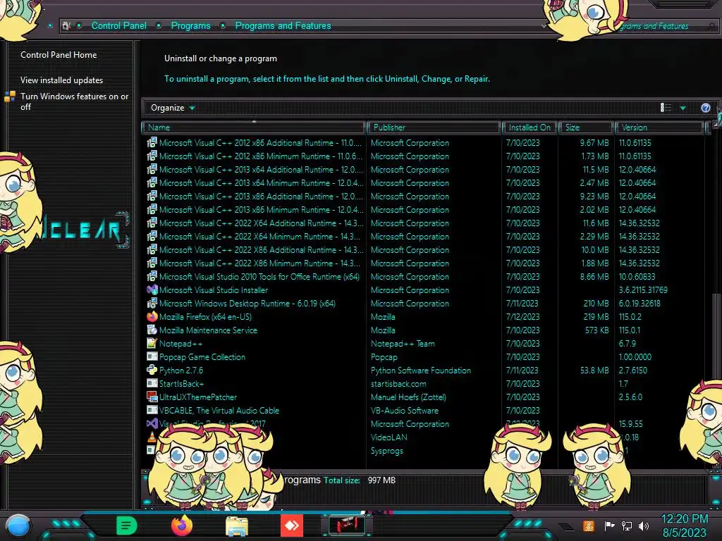
Task: Open the Java update tray icon
Action: (589, 526)
